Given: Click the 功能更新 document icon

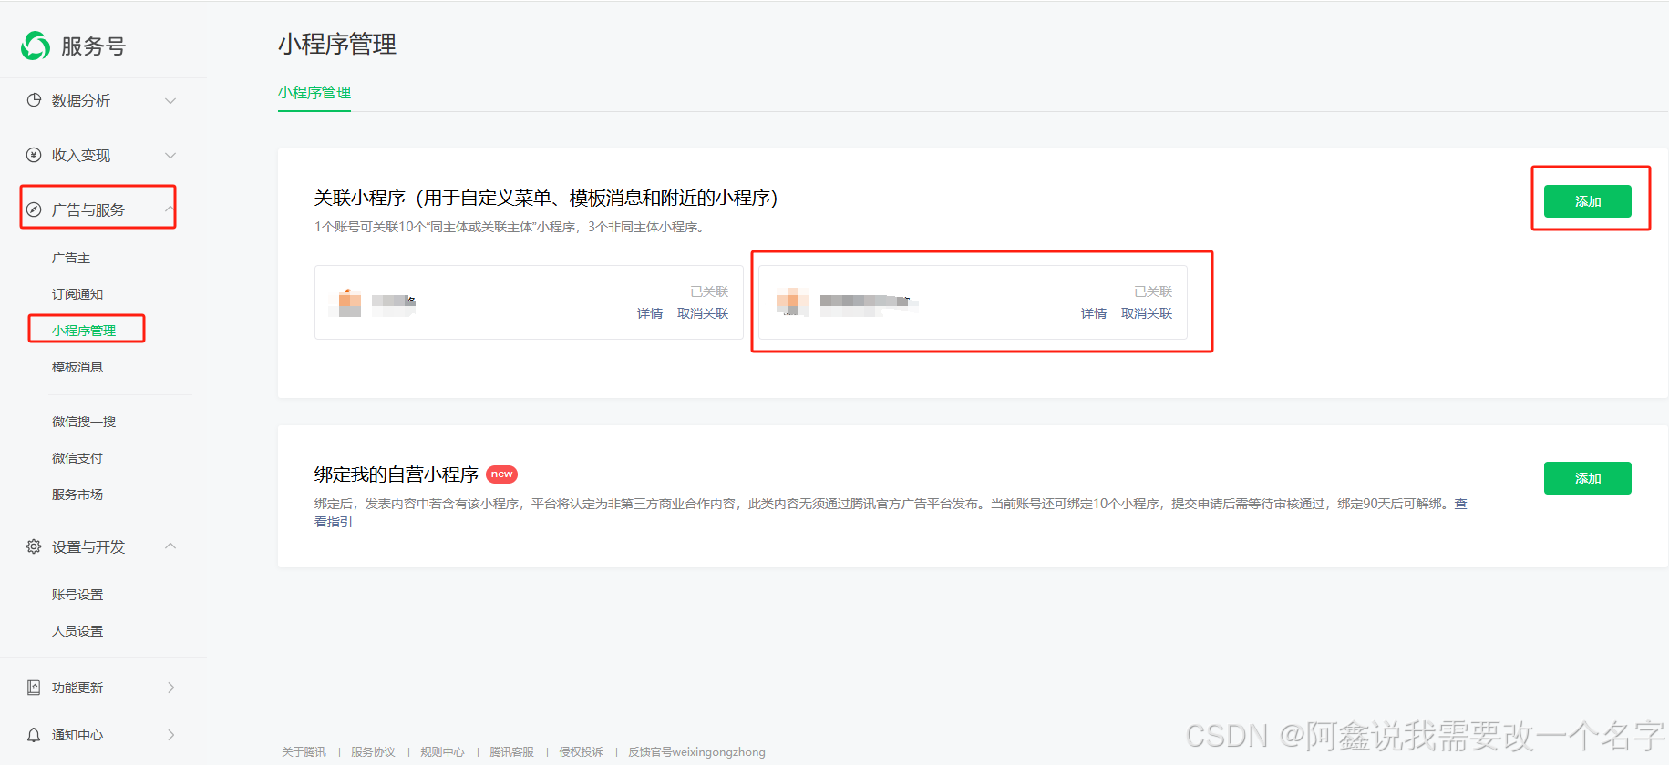Looking at the screenshot, I should (34, 688).
